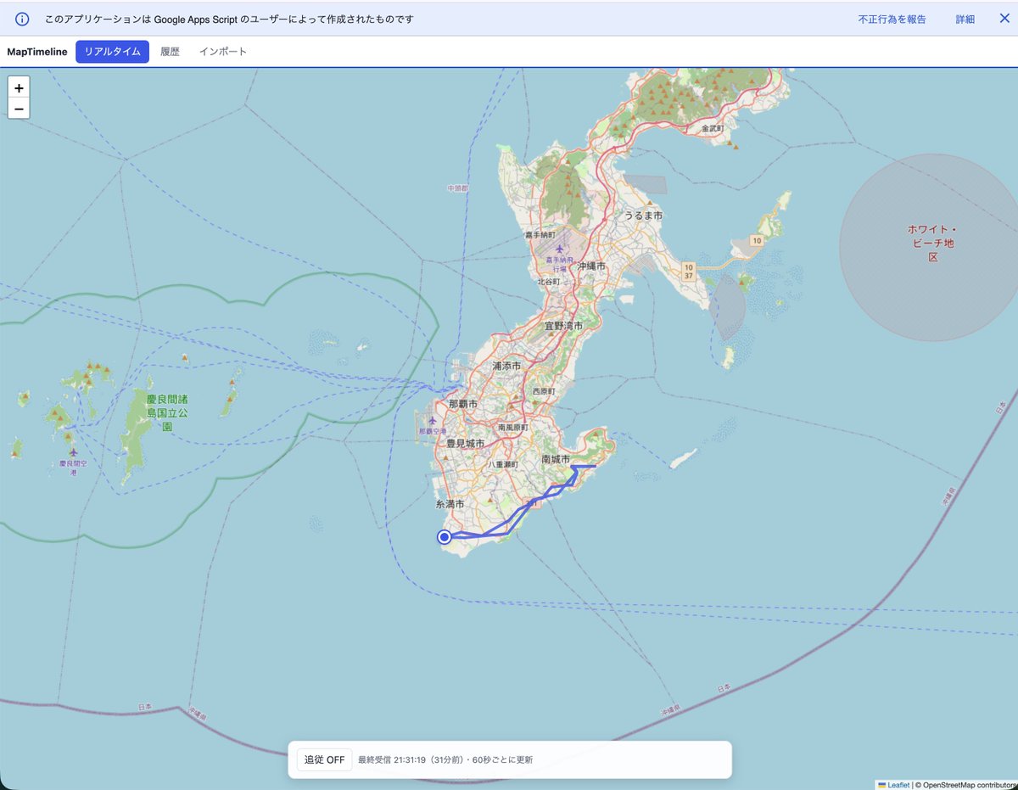The width and height of the screenshot is (1018, 790).
Task: Click the MapTimeline app title
Action: coord(37,52)
